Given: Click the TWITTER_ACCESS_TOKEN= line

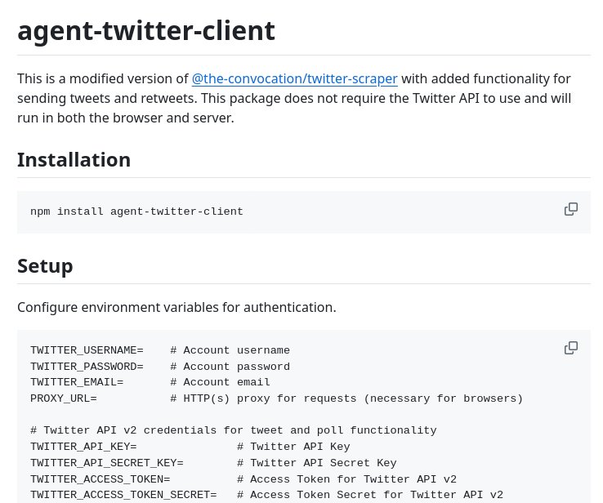Looking at the screenshot, I should click(x=243, y=479).
